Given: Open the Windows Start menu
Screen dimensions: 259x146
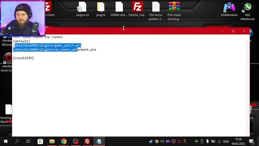Looking at the screenshot, I should tap(5, 142).
